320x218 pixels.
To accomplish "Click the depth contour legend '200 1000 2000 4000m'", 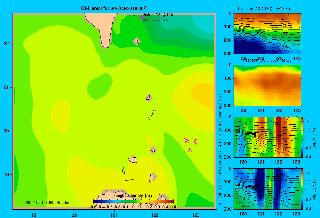I will click(x=46, y=203).
